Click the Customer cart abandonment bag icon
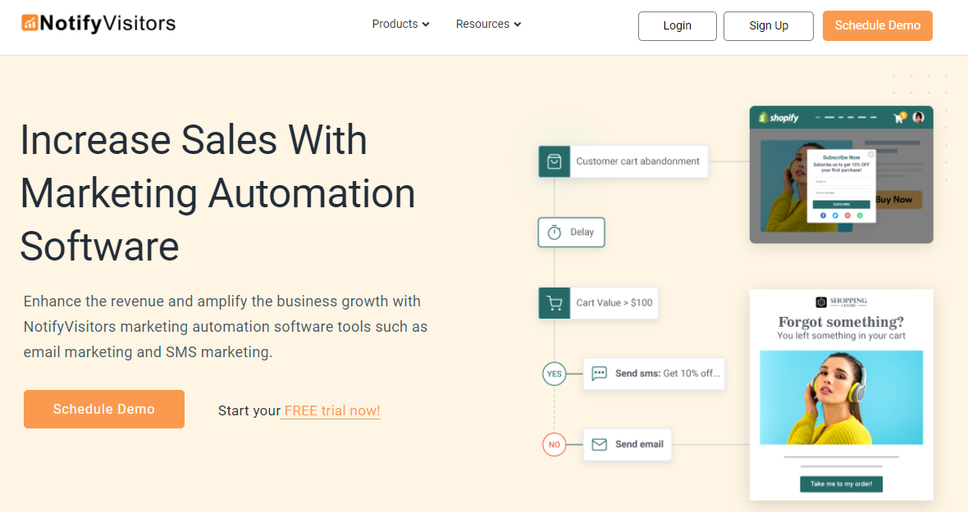The width and height of the screenshot is (968, 512). 555,161
